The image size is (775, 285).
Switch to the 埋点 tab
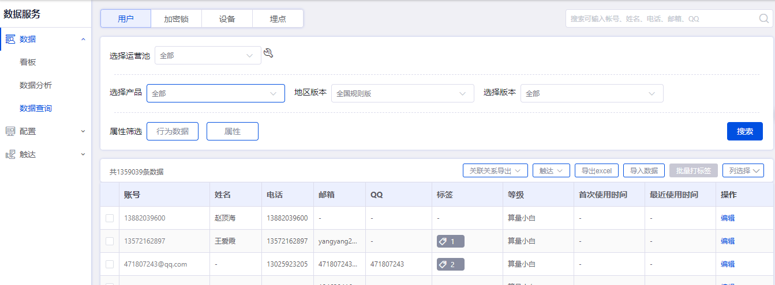tap(278, 18)
